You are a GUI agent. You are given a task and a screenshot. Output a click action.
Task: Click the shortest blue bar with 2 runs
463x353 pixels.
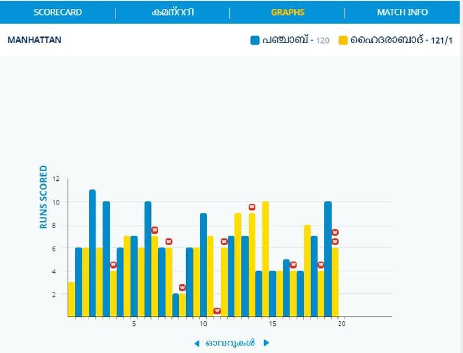175,305
